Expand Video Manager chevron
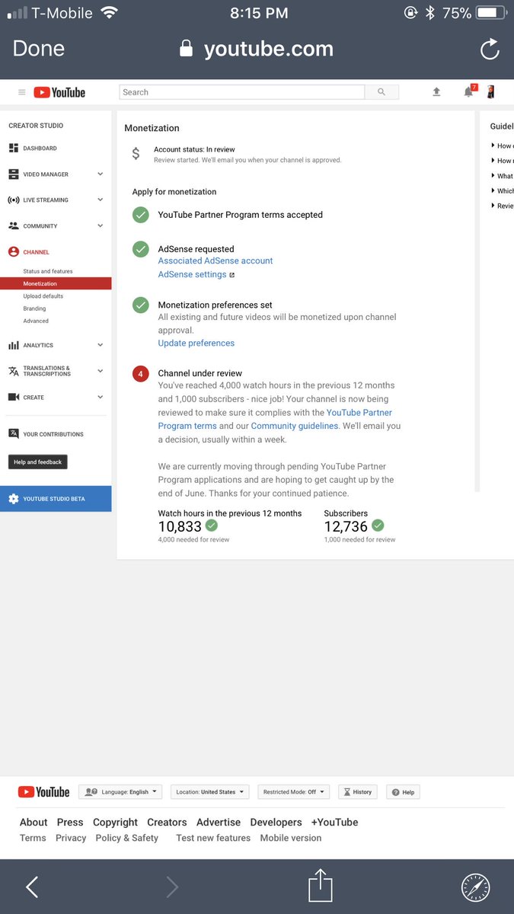Screen dimensions: 514x914 [101, 174]
